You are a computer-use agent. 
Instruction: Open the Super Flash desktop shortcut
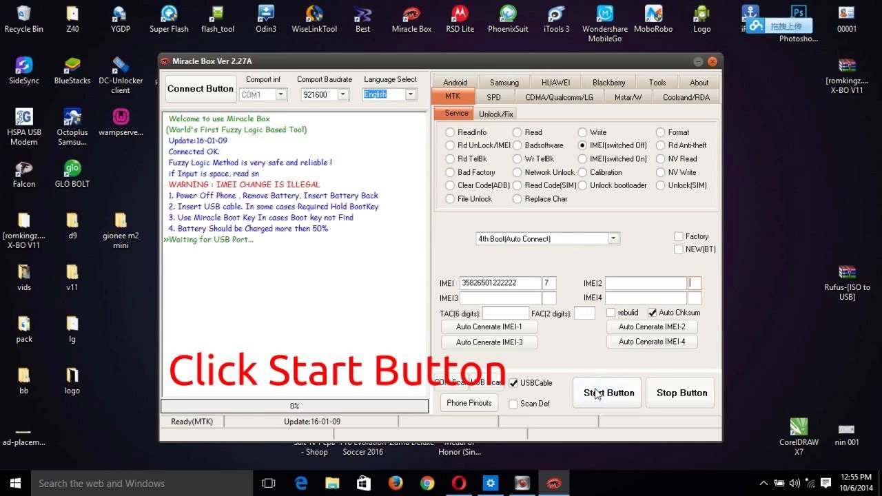click(169, 19)
